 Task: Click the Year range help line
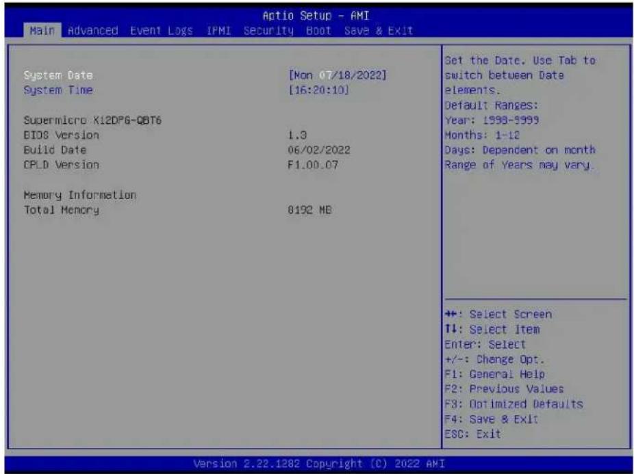(492, 120)
